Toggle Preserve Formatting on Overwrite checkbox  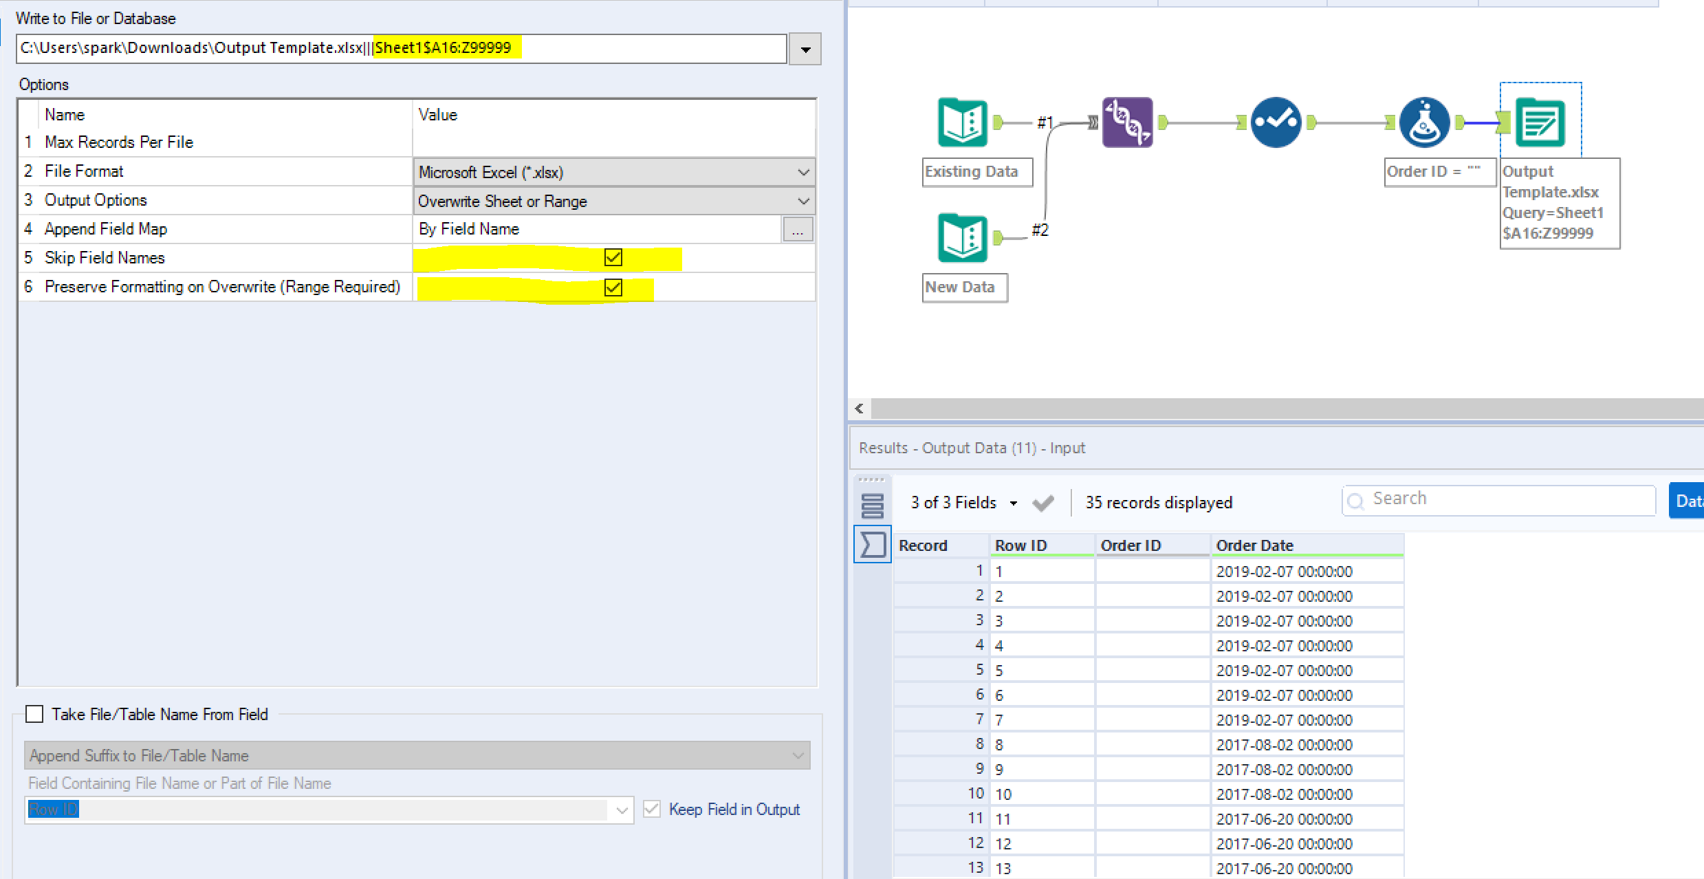pos(613,287)
